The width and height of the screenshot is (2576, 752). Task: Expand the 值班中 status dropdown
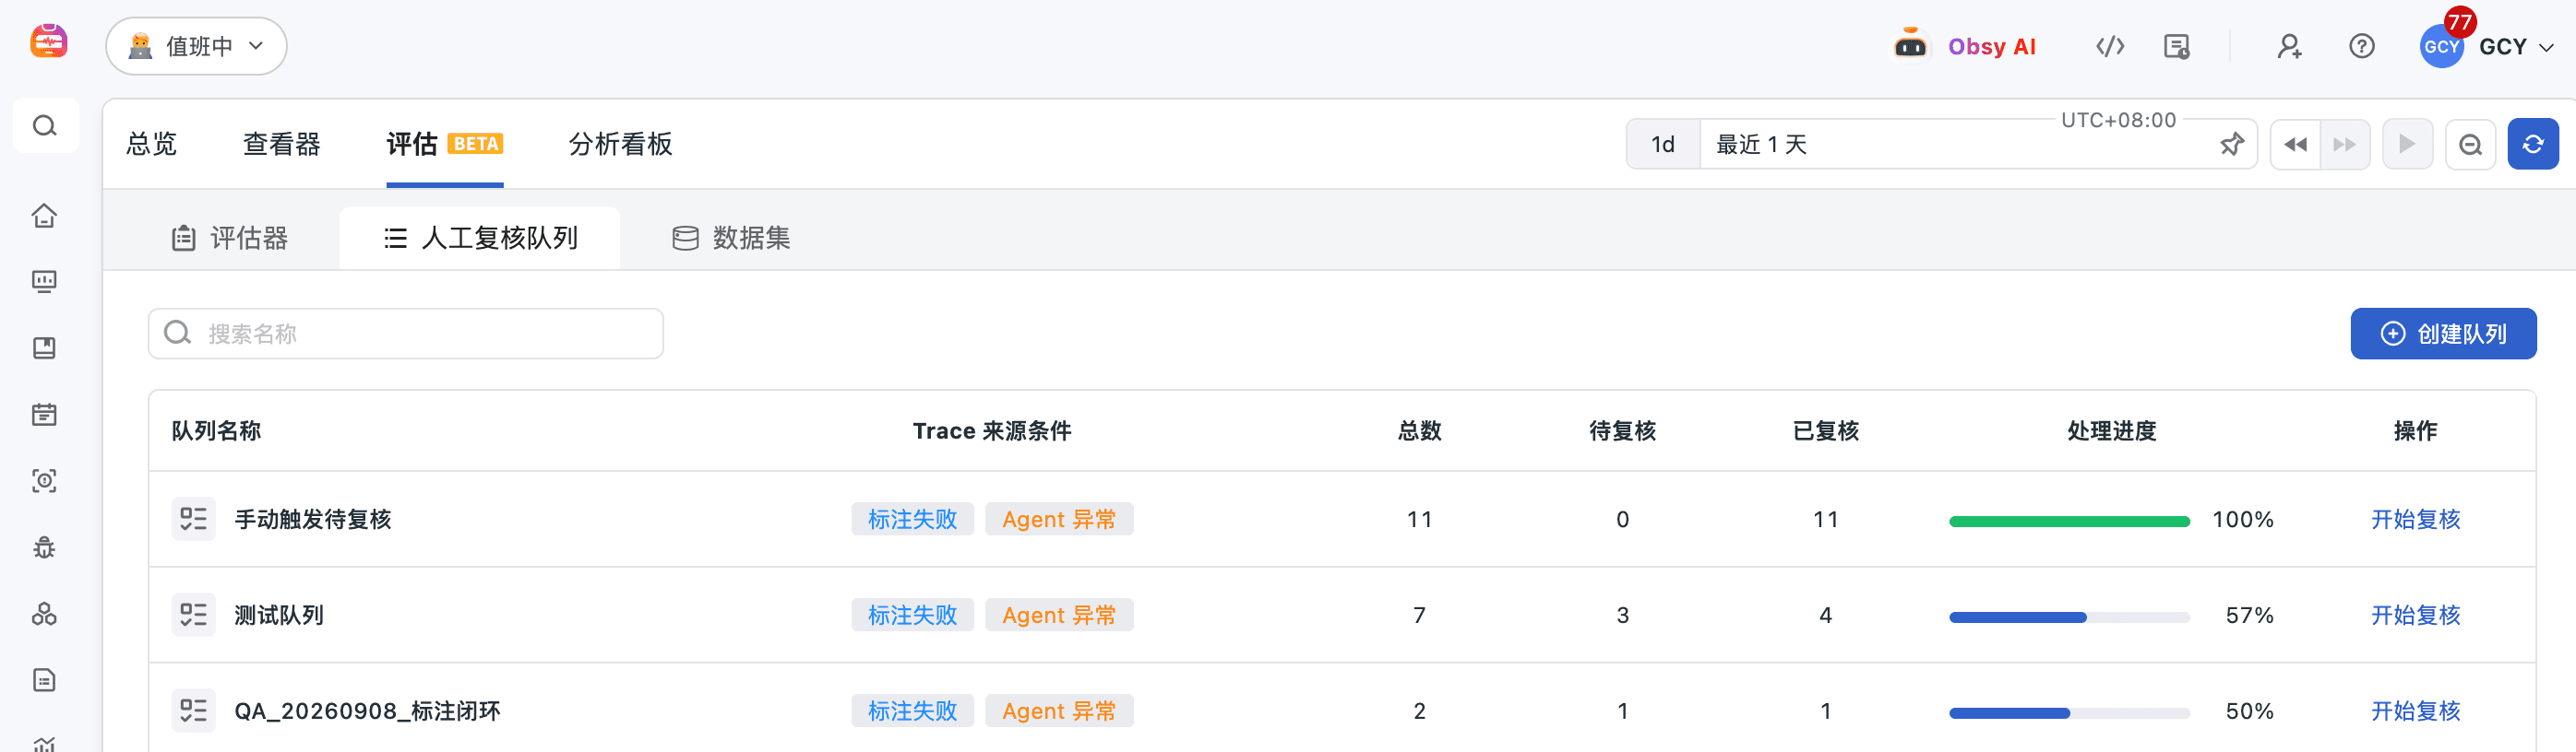coord(196,46)
